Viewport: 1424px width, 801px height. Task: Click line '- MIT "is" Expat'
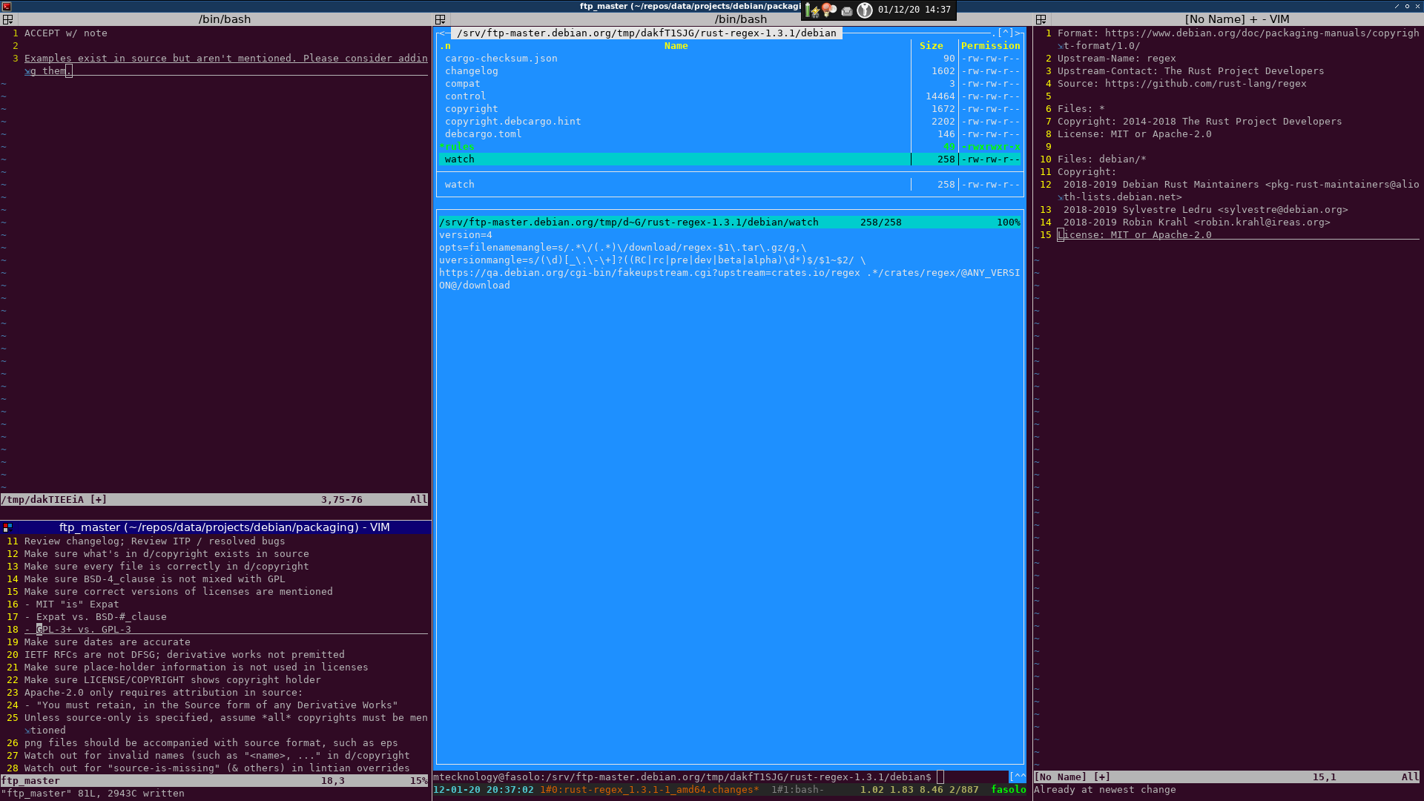(x=71, y=604)
